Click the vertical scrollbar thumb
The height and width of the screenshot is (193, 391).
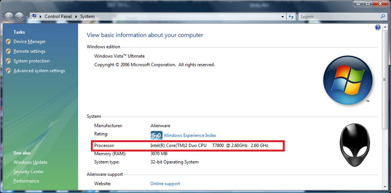click(x=385, y=80)
